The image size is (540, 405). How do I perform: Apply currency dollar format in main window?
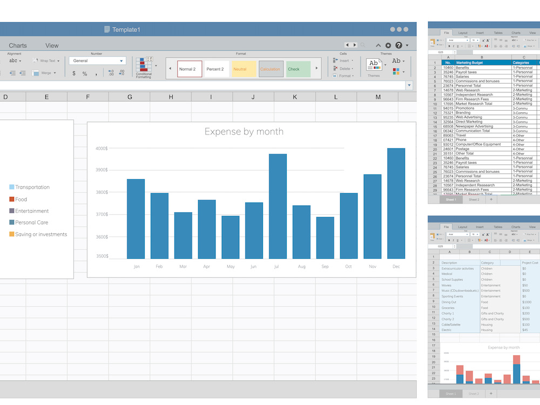(x=74, y=73)
